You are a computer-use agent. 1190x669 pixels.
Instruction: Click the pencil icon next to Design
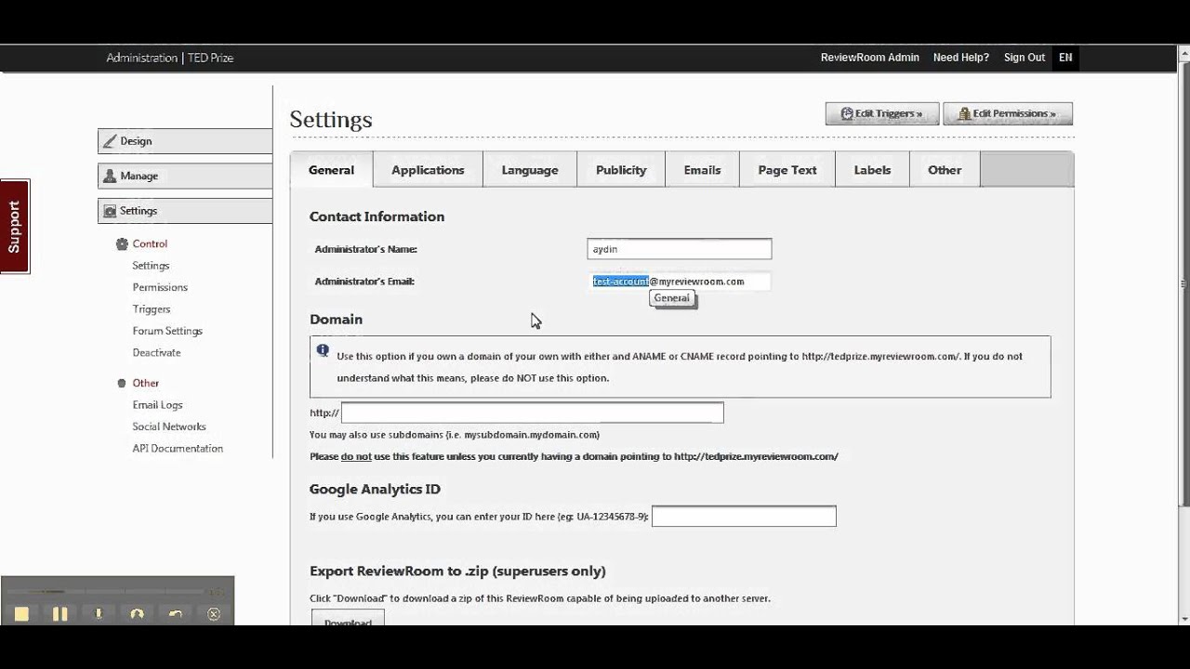point(111,141)
